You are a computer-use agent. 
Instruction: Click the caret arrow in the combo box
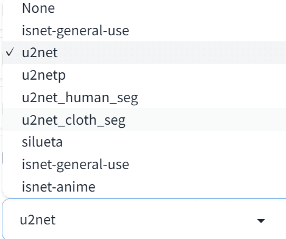click(261, 221)
